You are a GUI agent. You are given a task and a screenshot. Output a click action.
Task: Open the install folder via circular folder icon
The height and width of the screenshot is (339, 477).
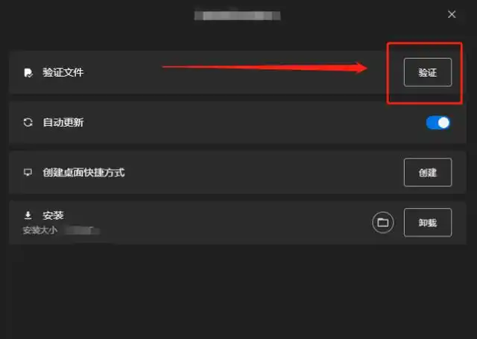382,223
